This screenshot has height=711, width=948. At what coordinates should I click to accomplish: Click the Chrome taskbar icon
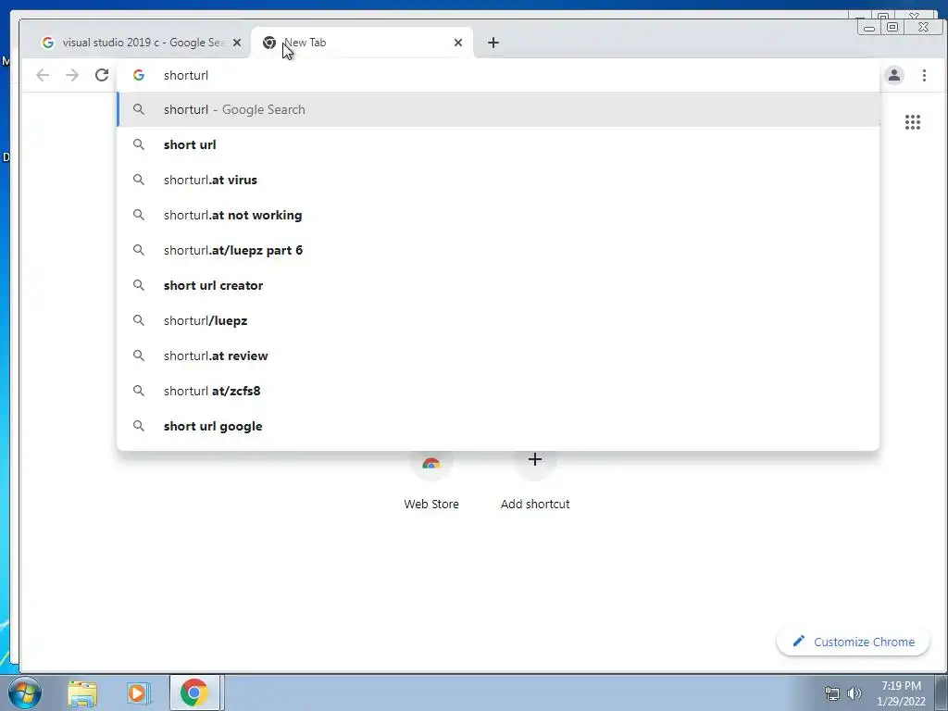[194, 692]
